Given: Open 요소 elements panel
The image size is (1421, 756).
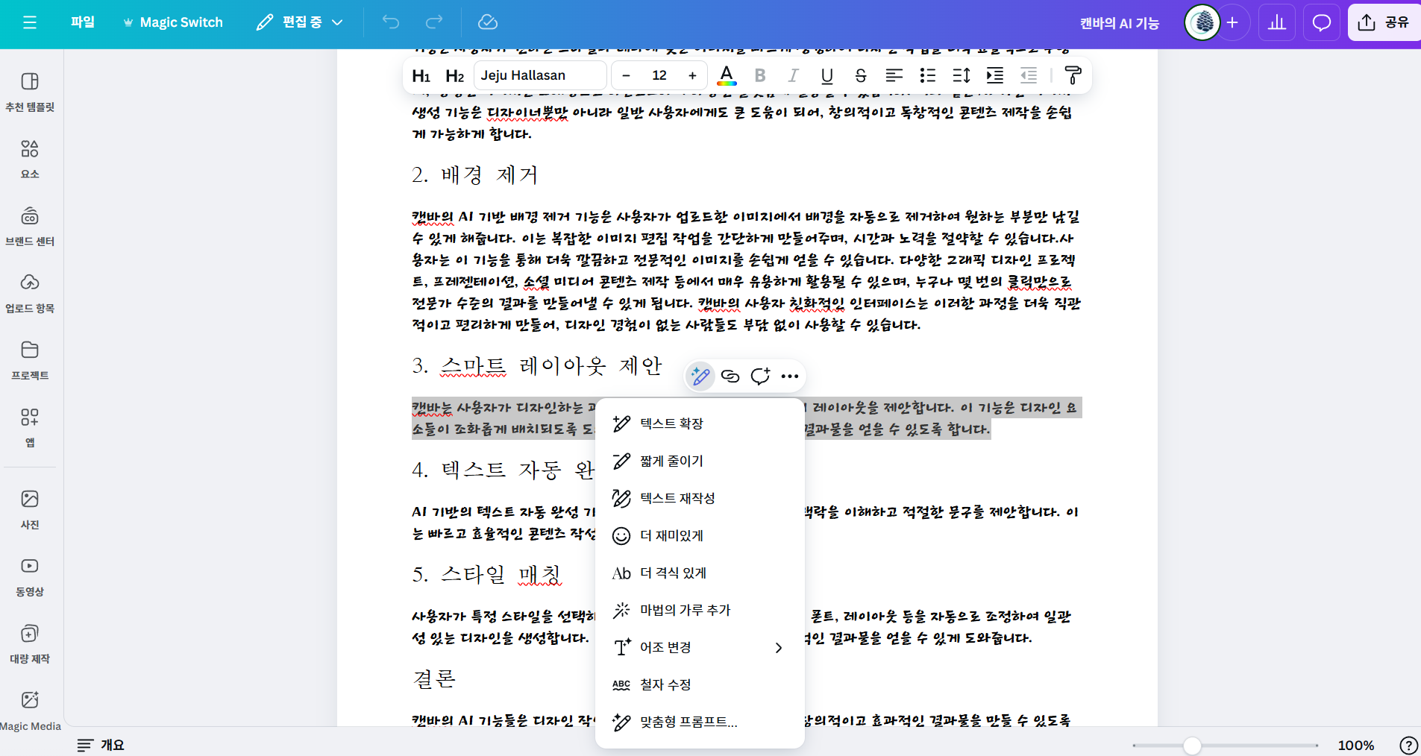Looking at the screenshot, I should pos(30,160).
